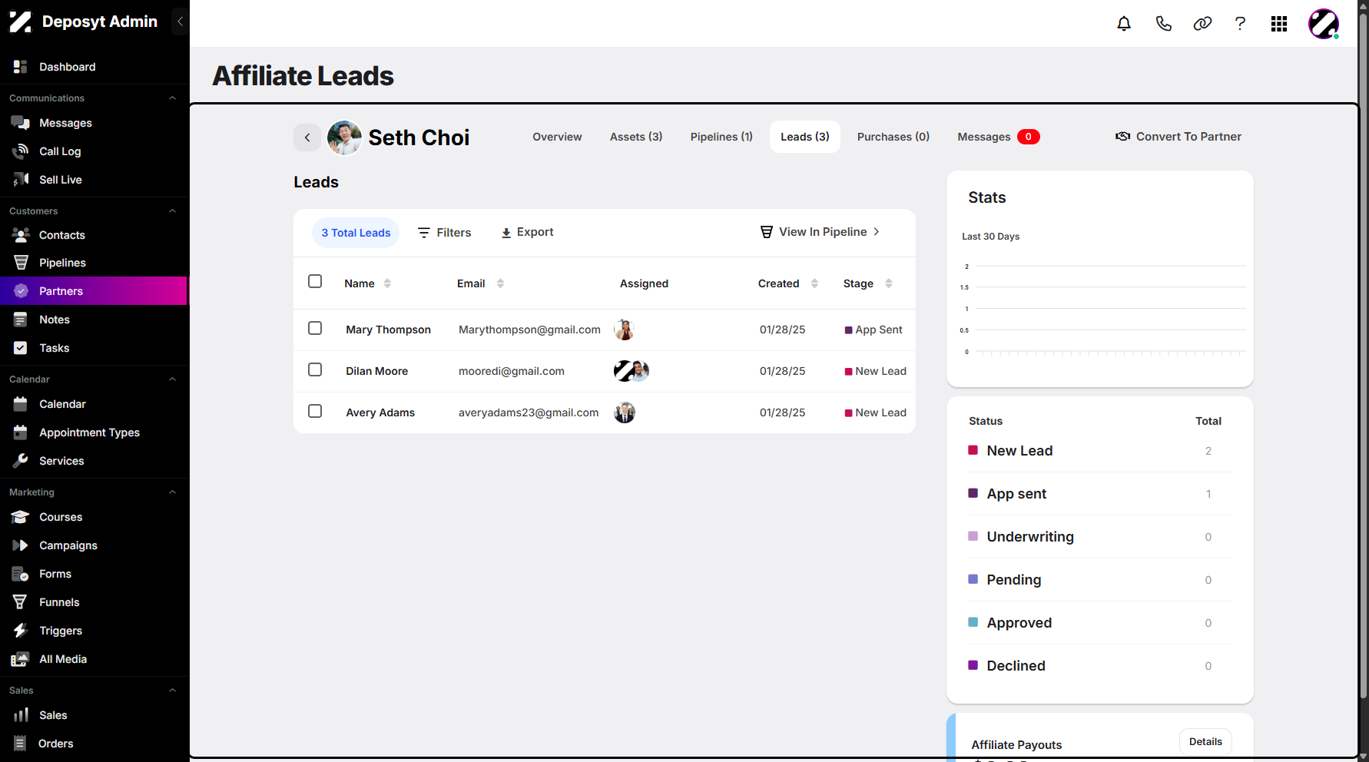Click Convert To Partner
The image size is (1369, 762).
pos(1178,137)
